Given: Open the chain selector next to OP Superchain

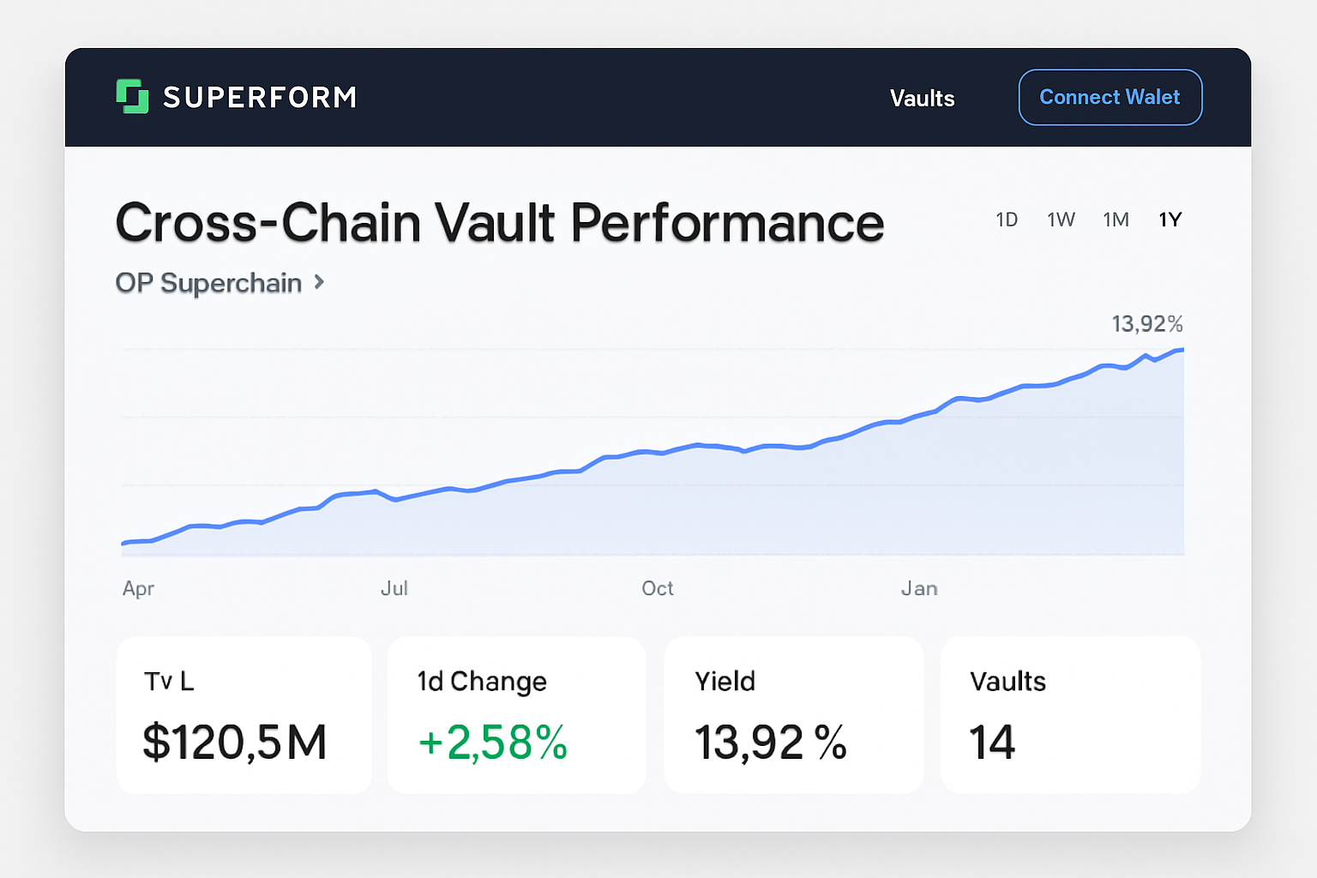Looking at the screenshot, I should (x=318, y=283).
